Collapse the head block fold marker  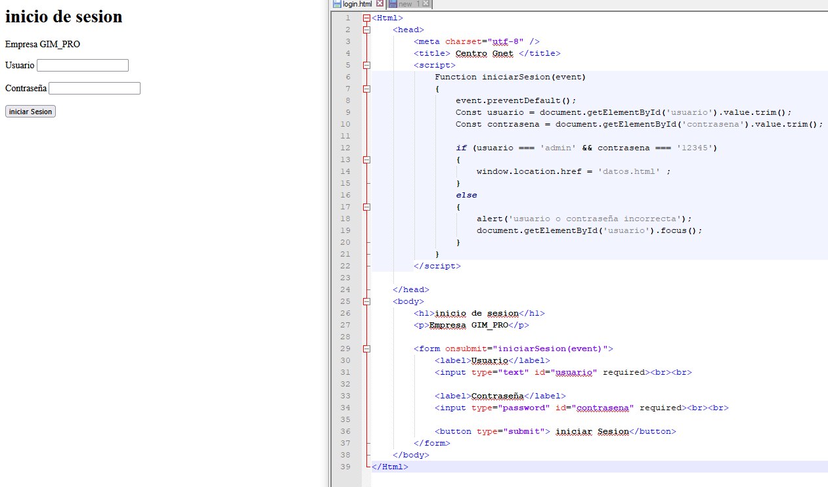[x=366, y=30]
